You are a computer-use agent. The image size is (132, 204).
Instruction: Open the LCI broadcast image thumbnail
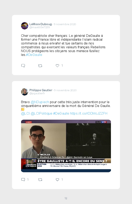(x=66, y=146)
